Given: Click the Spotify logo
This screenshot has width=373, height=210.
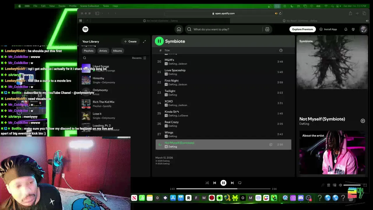Looking at the screenshot, I should 85,29.
